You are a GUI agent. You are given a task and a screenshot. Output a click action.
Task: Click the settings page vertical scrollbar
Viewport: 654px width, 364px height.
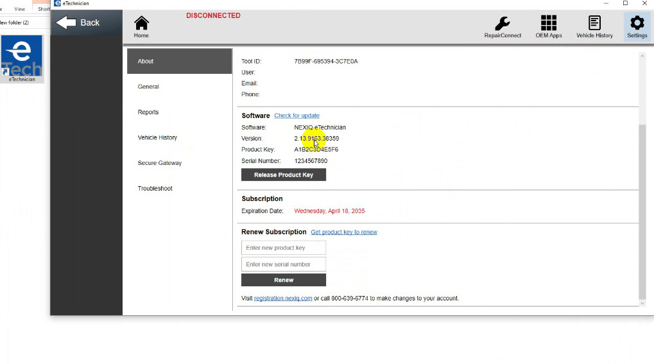[x=642, y=211]
